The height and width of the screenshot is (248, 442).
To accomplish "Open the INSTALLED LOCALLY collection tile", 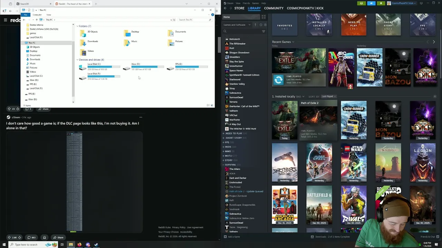I will click(319, 25).
